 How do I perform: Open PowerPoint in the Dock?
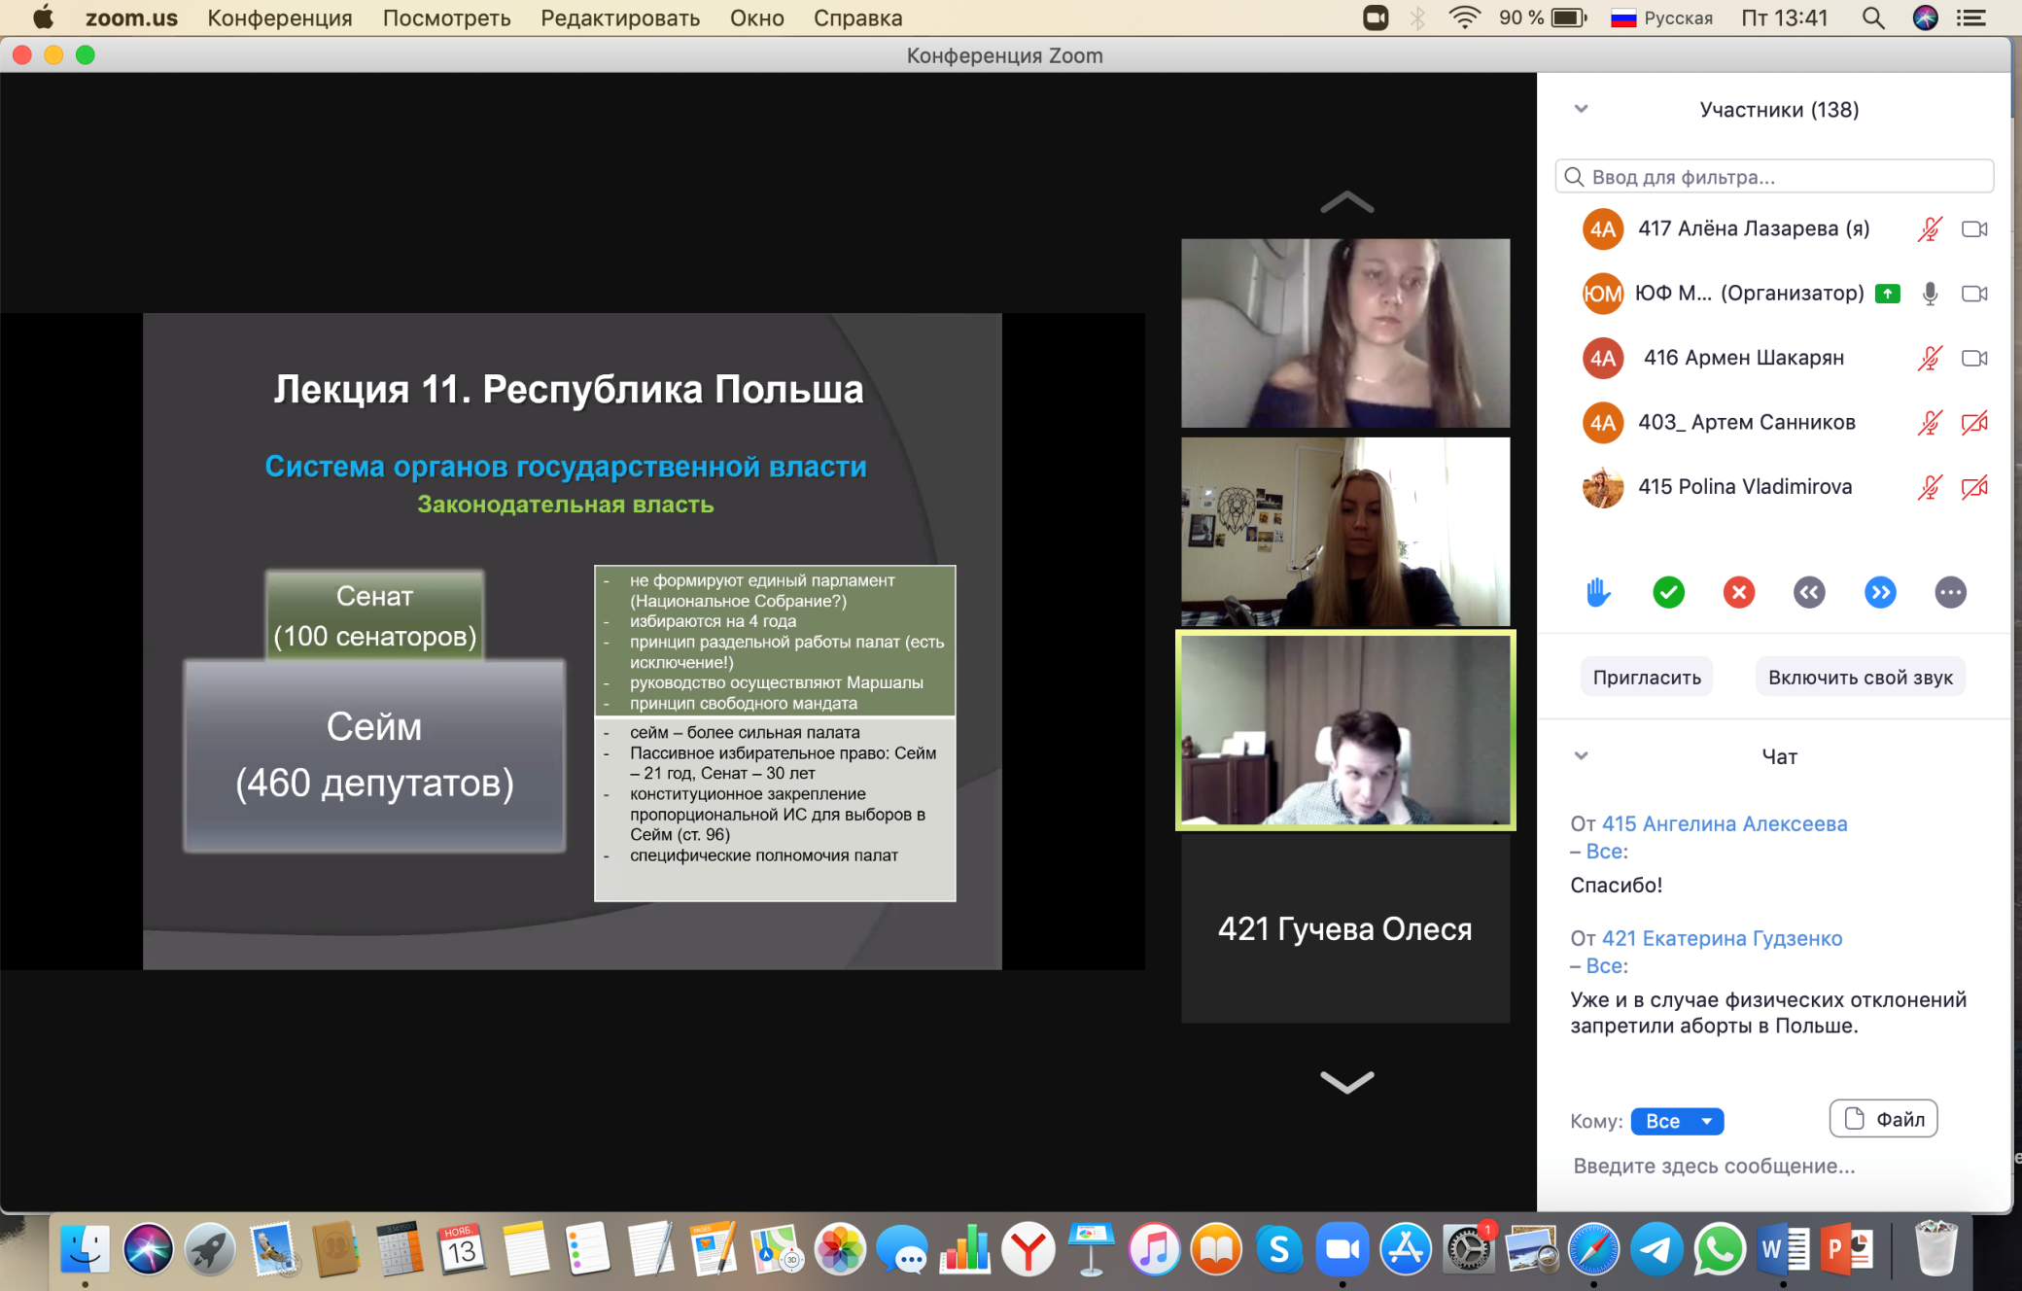1845,1249
